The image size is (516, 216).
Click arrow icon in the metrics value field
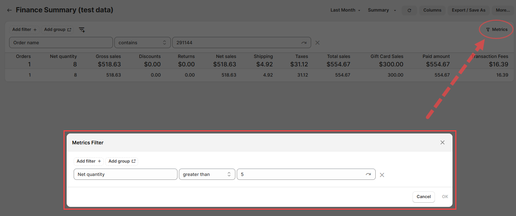click(368, 174)
